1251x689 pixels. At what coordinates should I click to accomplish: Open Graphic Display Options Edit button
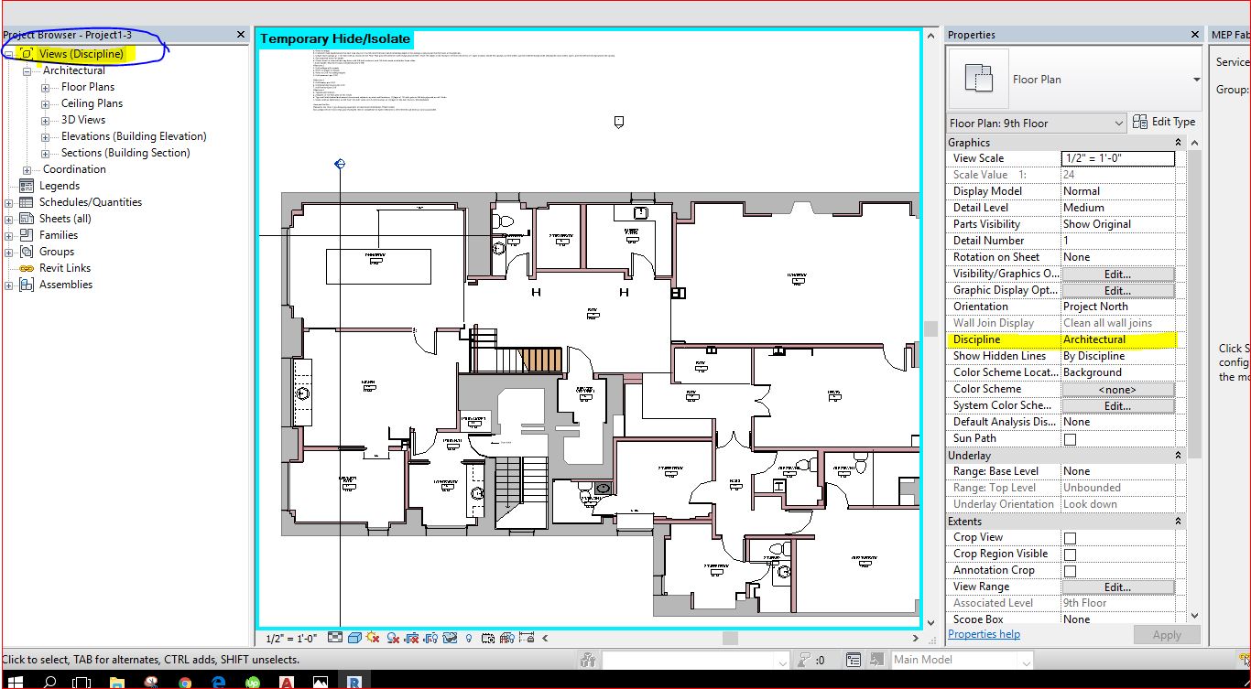(1117, 290)
